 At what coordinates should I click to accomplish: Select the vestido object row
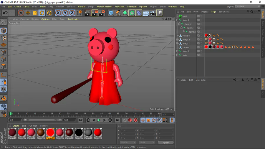pos(186,36)
